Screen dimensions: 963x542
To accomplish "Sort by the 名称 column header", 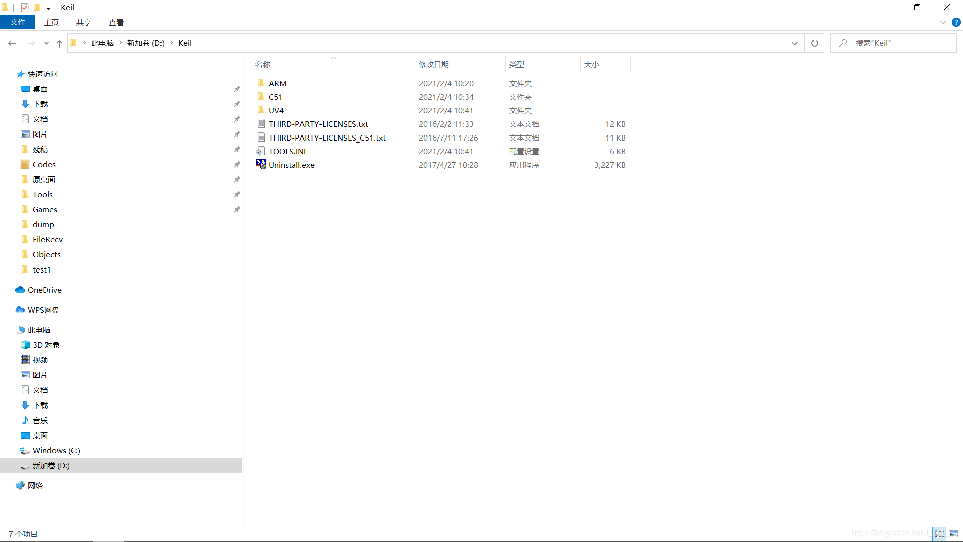I will point(262,64).
